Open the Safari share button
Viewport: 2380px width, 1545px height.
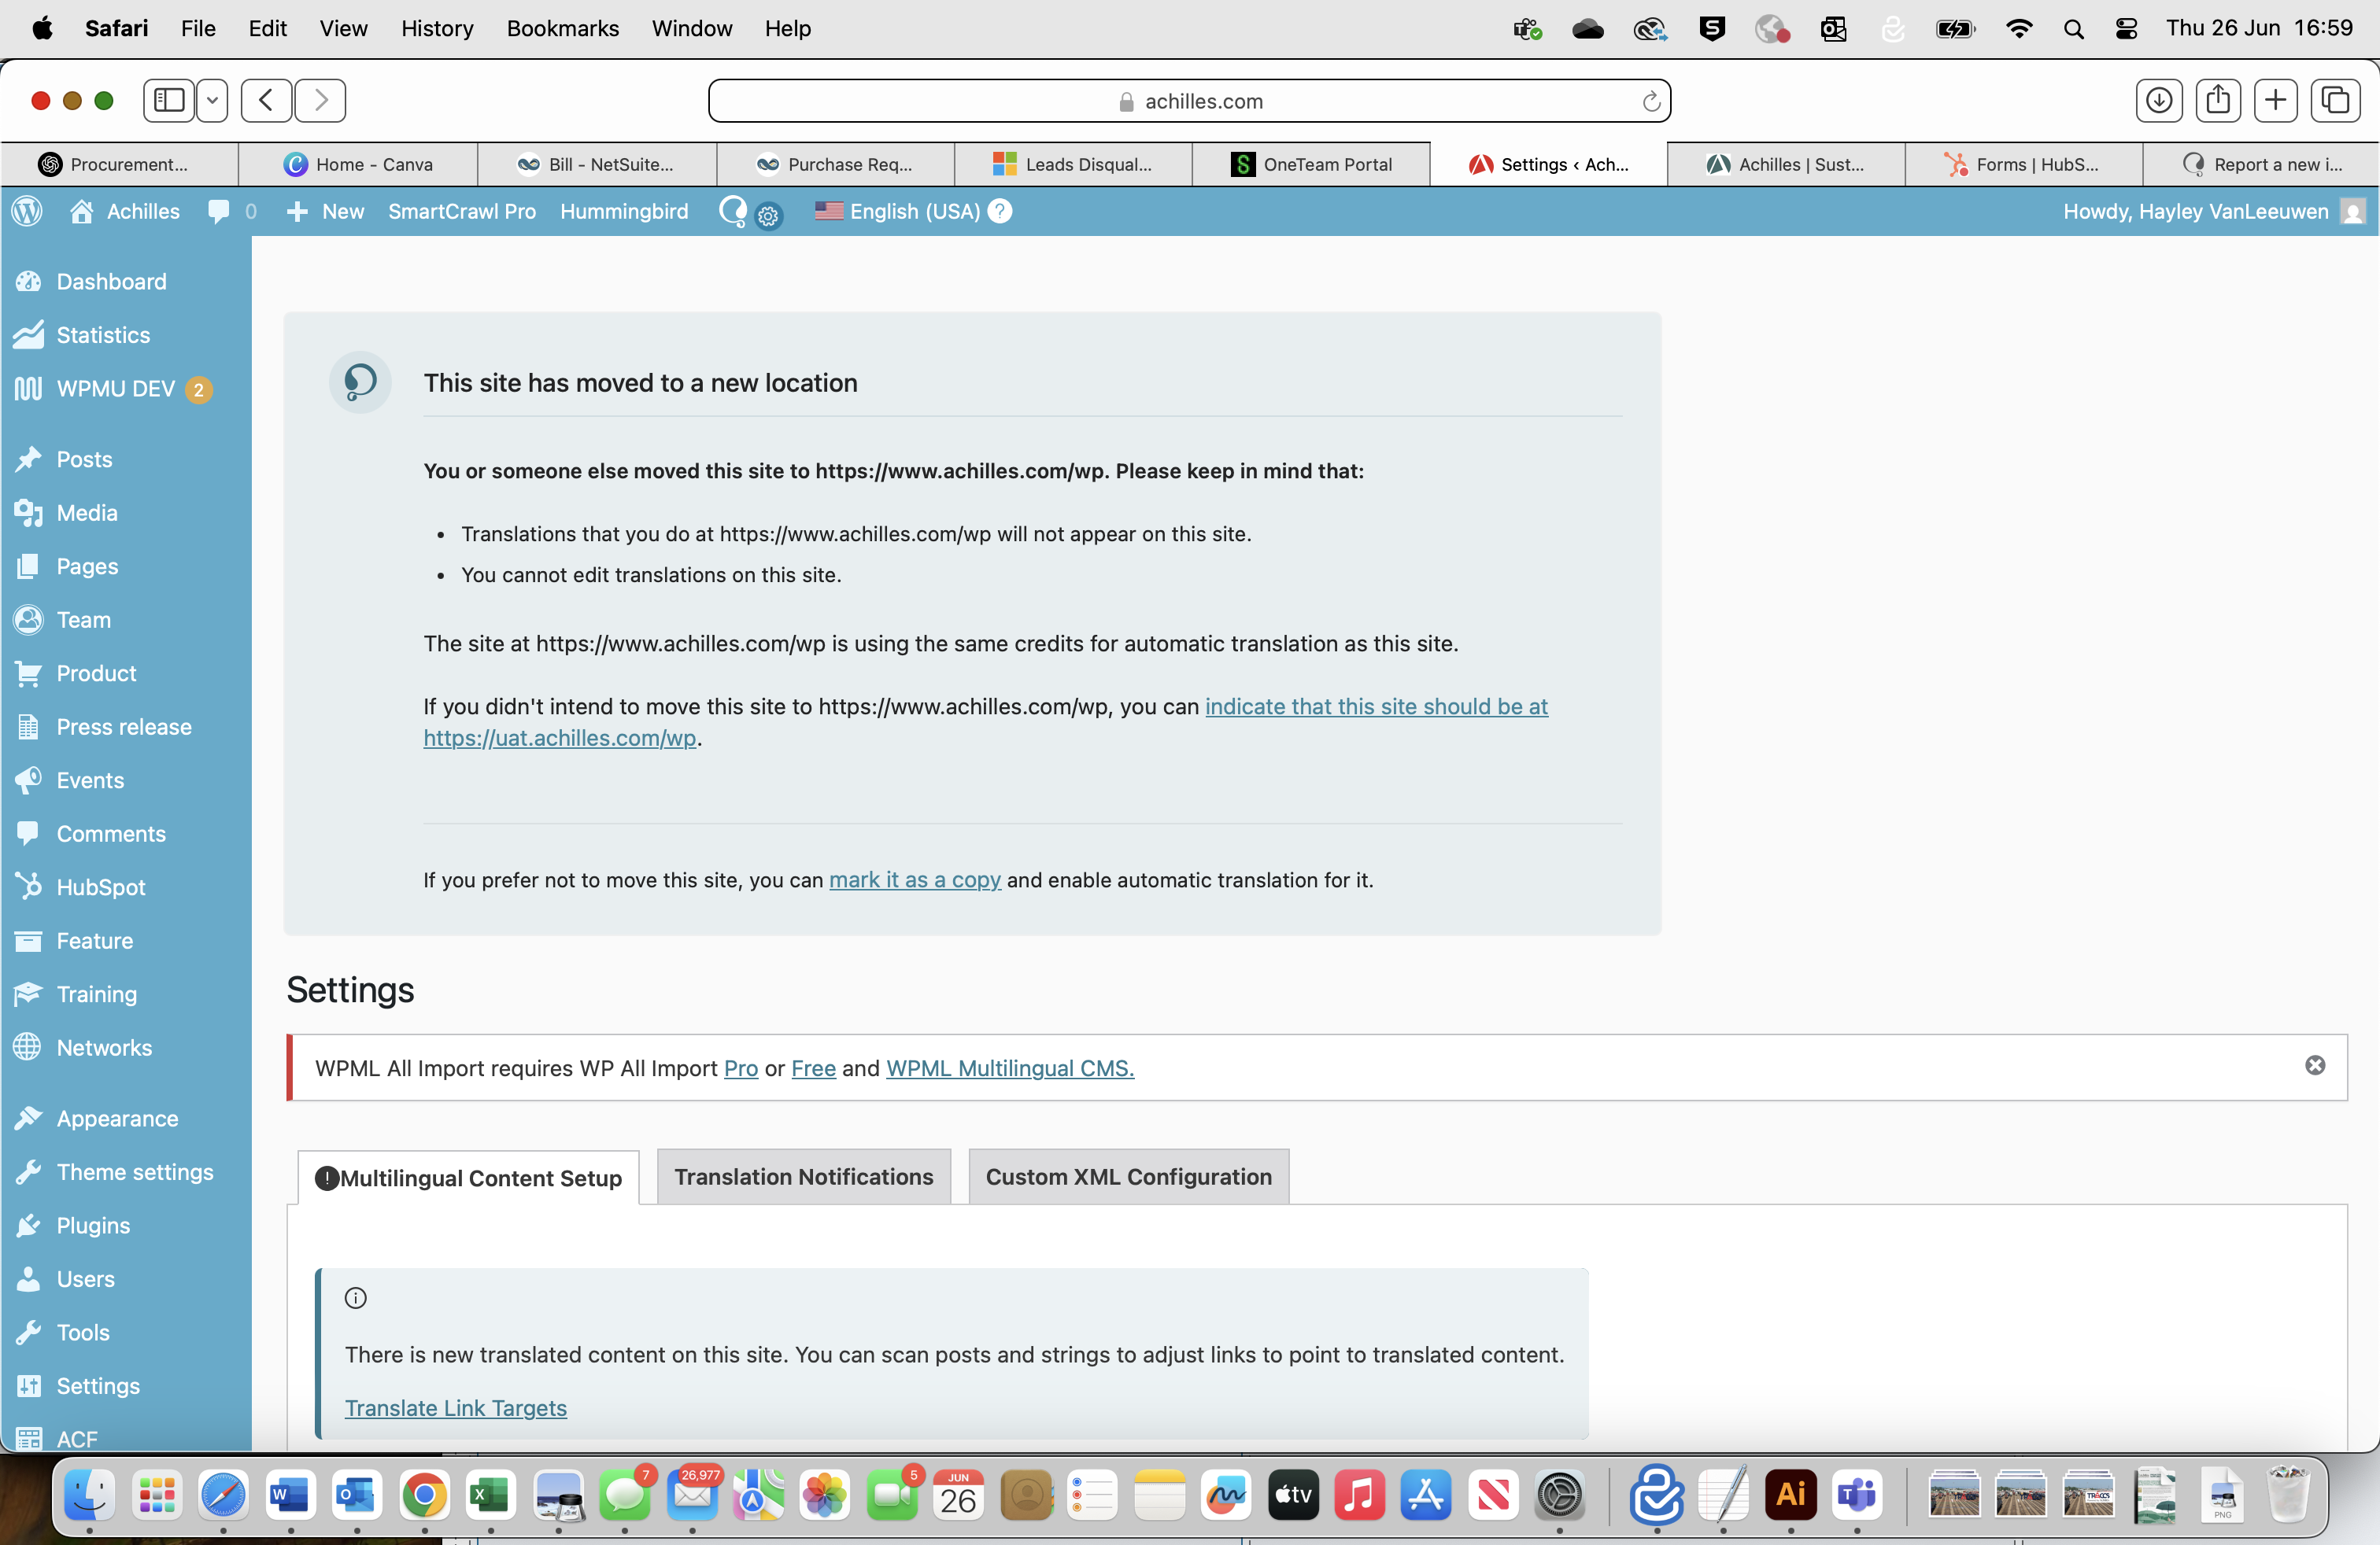tap(2218, 100)
